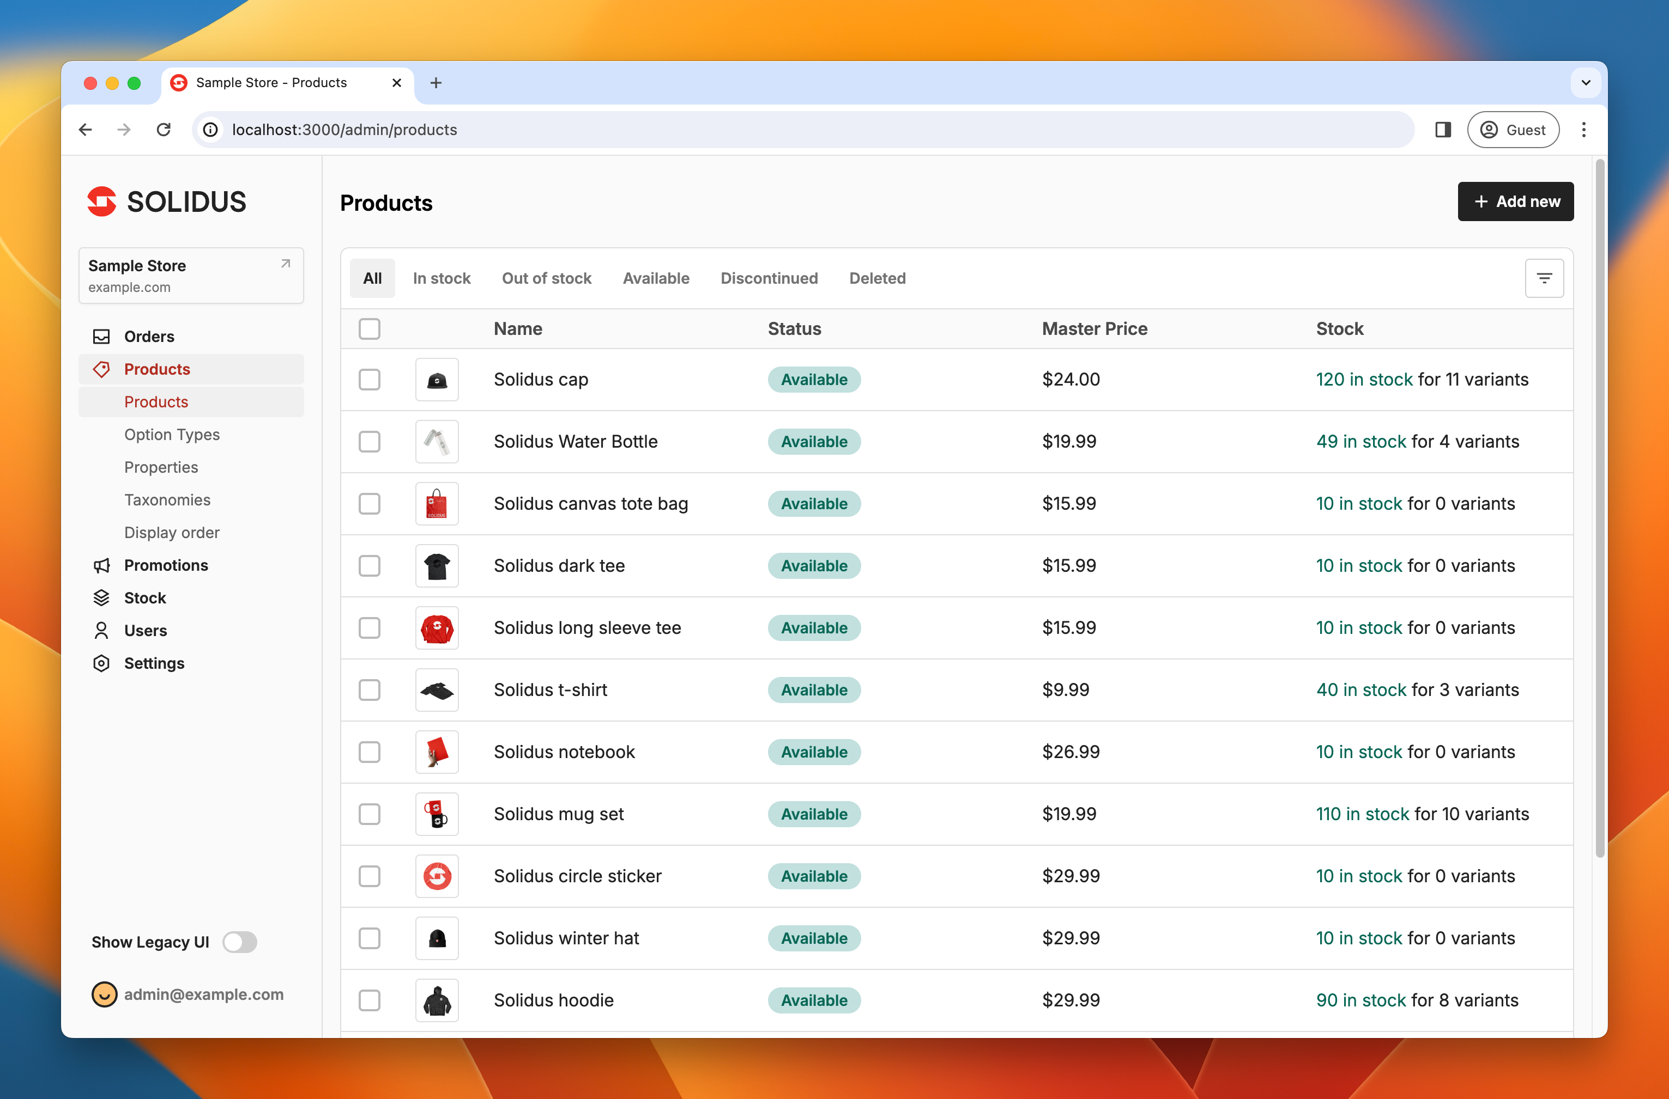
Task: Check the Solidus canvas tote bag checkbox
Action: click(370, 503)
